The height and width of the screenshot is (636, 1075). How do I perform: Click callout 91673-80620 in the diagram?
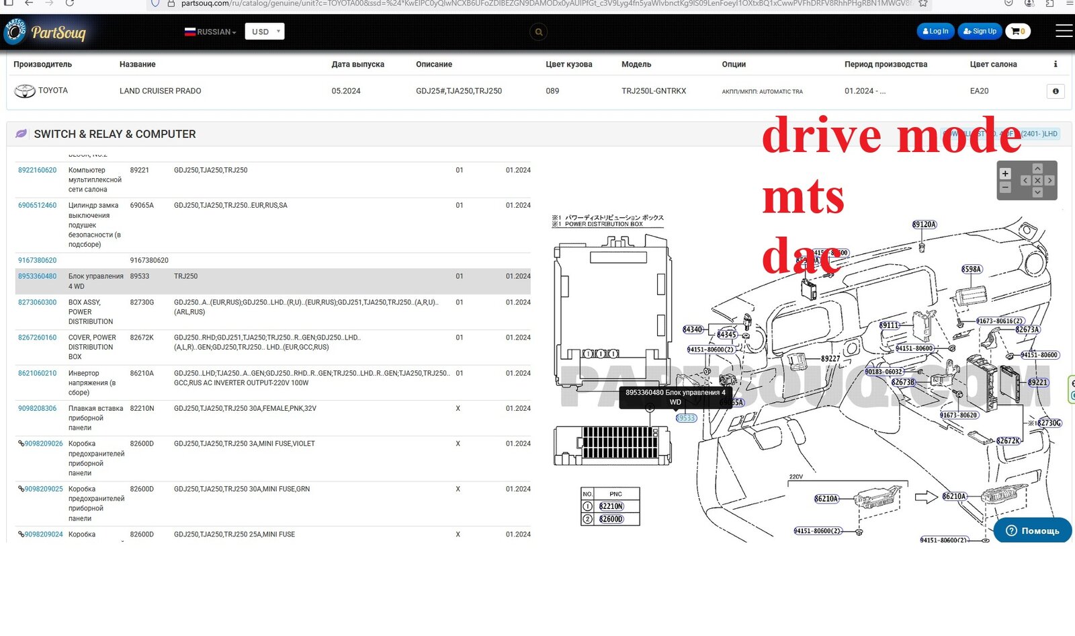pos(959,415)
